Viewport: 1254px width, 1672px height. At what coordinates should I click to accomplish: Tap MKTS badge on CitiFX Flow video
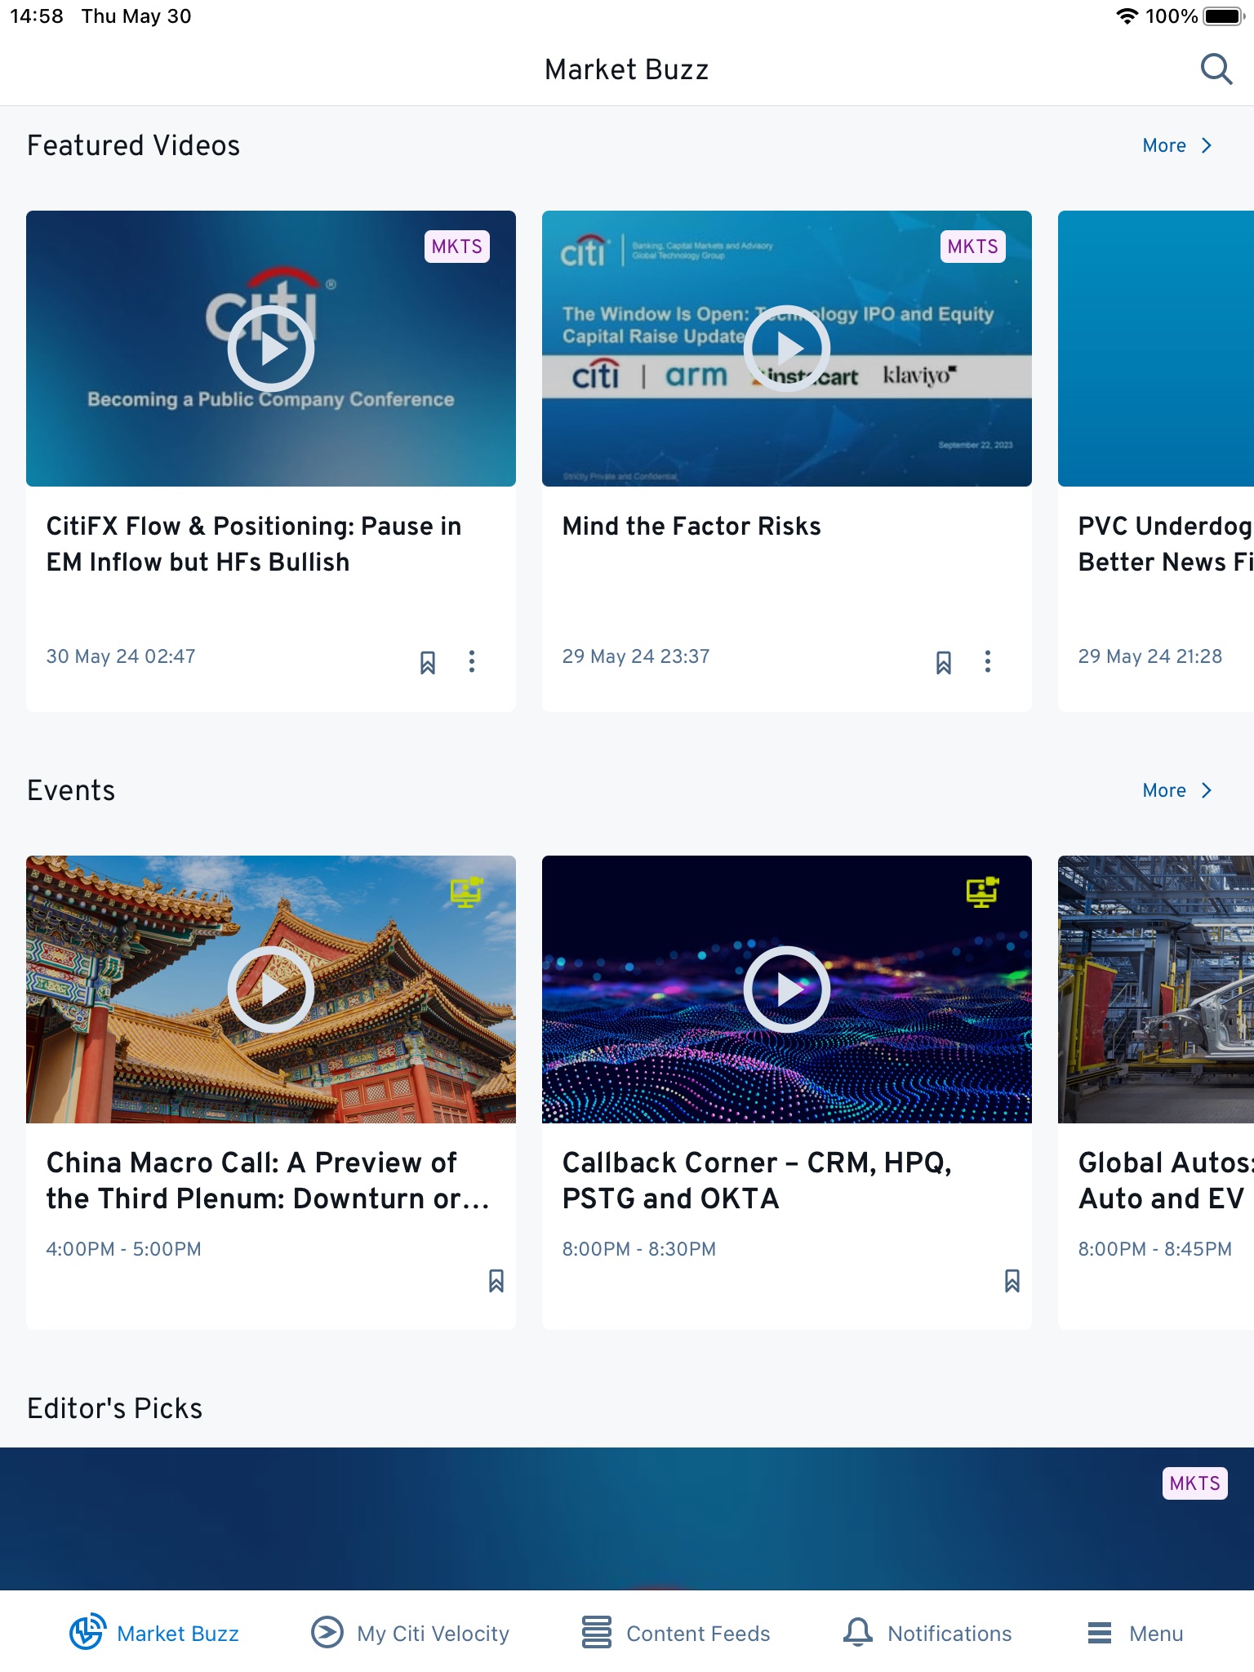point(457,247)
